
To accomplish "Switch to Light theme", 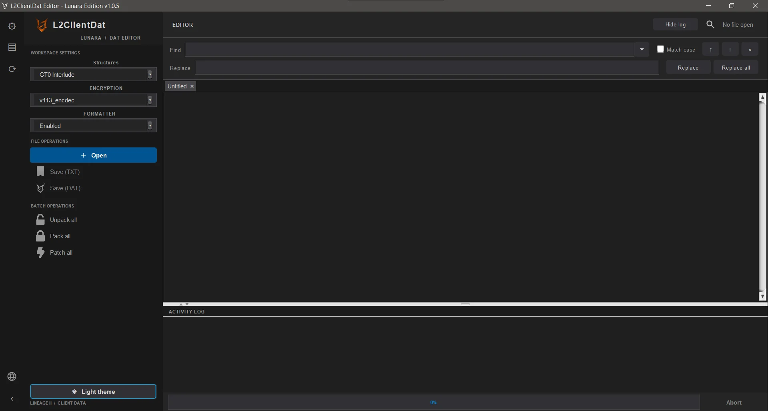I will tap(93, 391).
